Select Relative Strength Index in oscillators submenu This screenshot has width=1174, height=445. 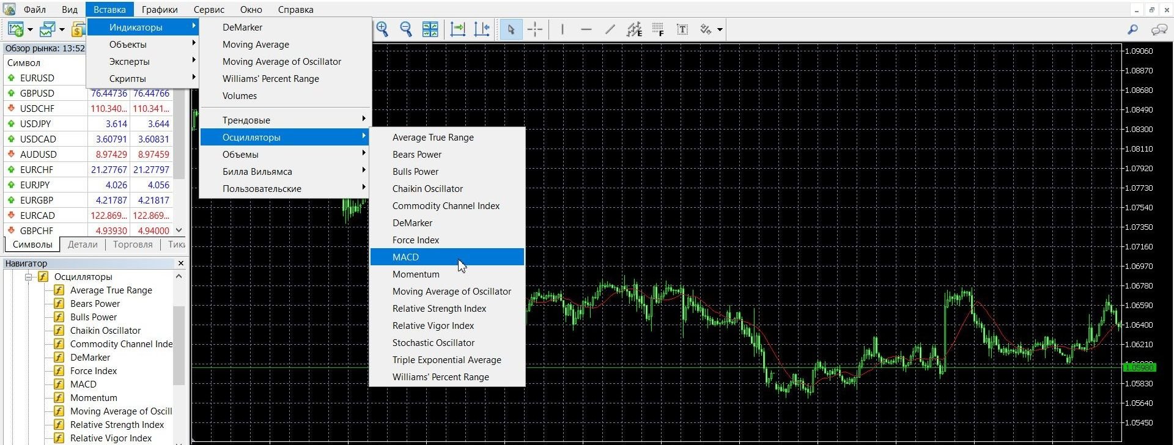pyautogui.click(x=447, y=308)
